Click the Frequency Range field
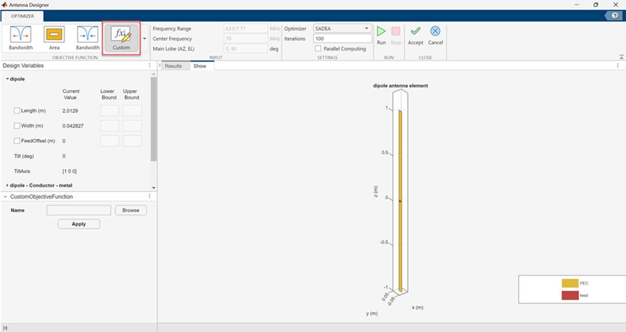 pos(246,28)
